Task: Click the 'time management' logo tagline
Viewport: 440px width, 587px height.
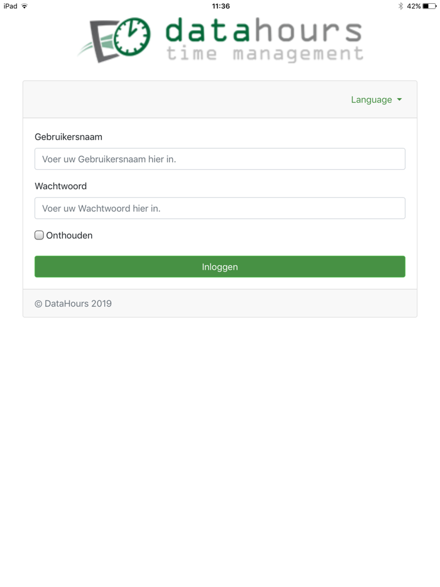Action: [265, 54]
